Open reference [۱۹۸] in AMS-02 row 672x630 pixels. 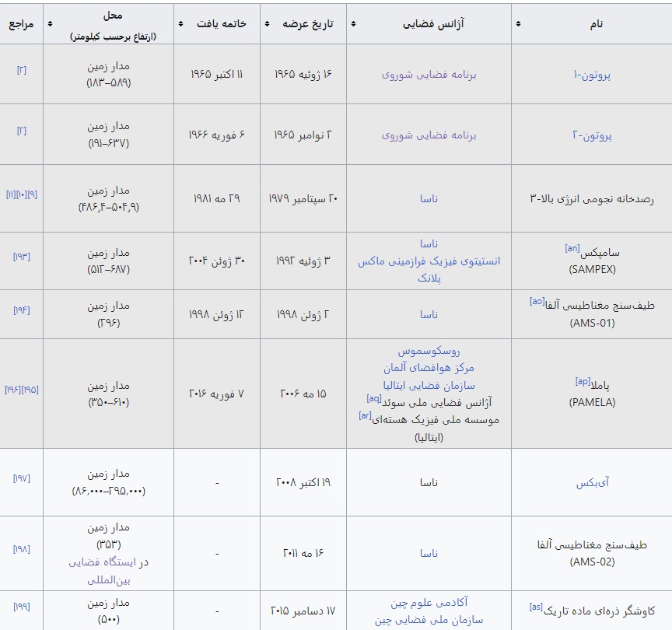tap(22, 548)
